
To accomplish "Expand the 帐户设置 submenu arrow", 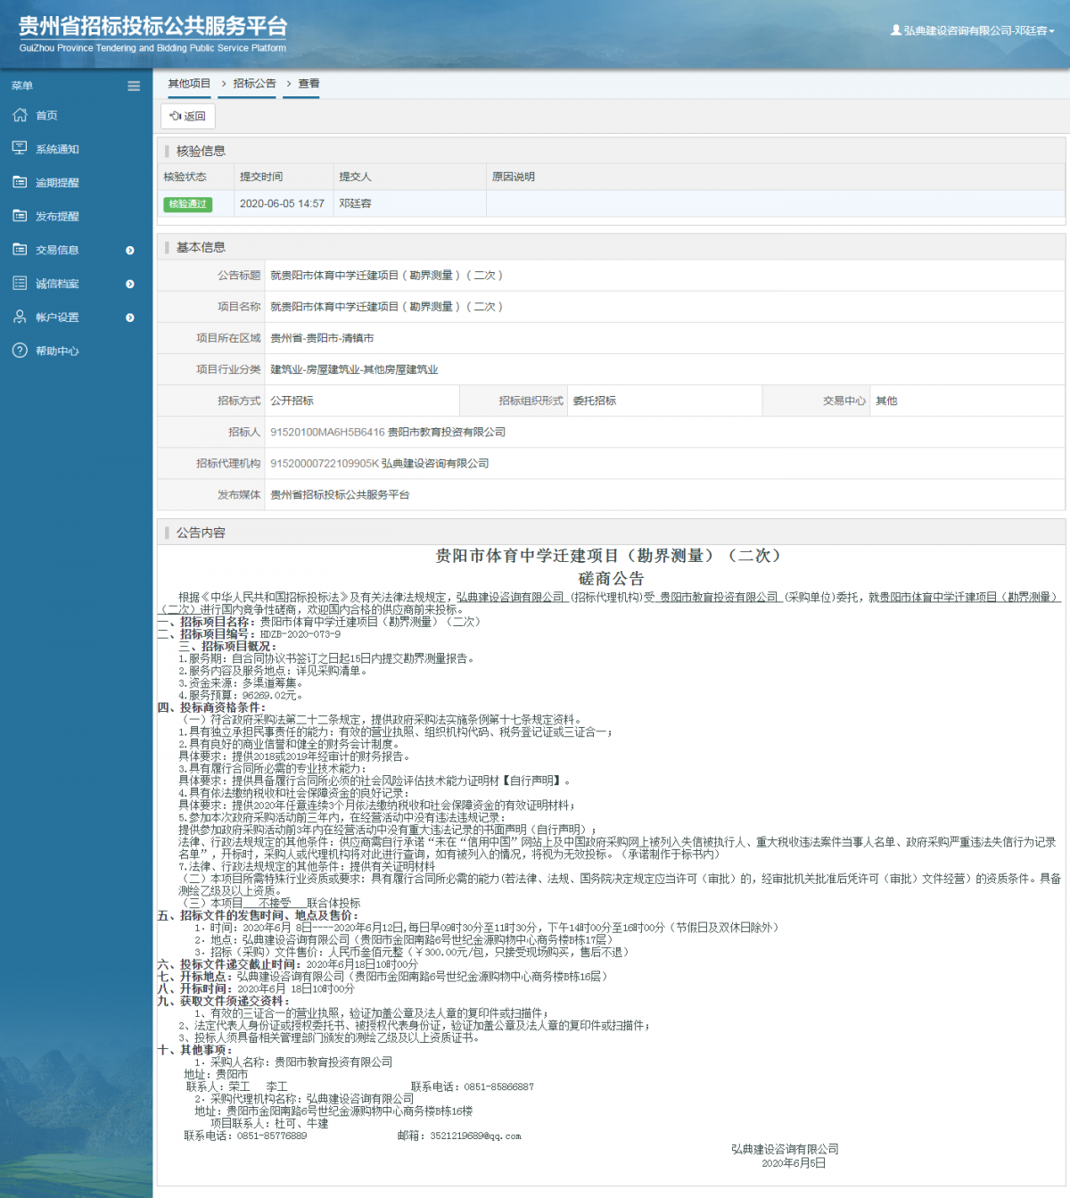I will (130, 318).
